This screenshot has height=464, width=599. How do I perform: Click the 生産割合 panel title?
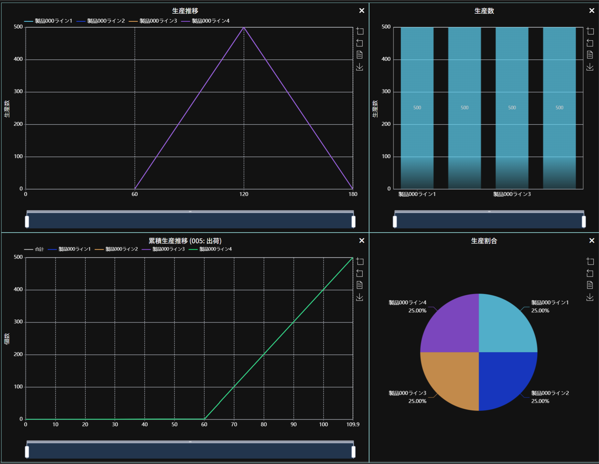click(484, 241)
